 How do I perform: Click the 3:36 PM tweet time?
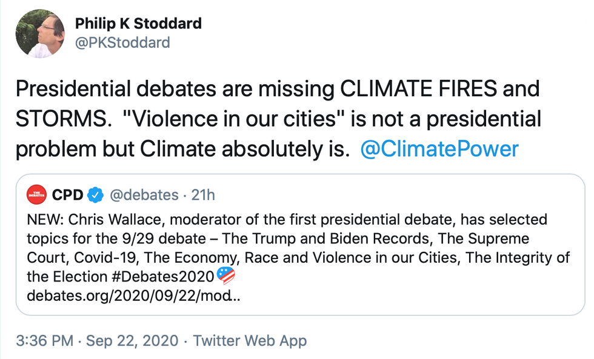coord(45,341)
